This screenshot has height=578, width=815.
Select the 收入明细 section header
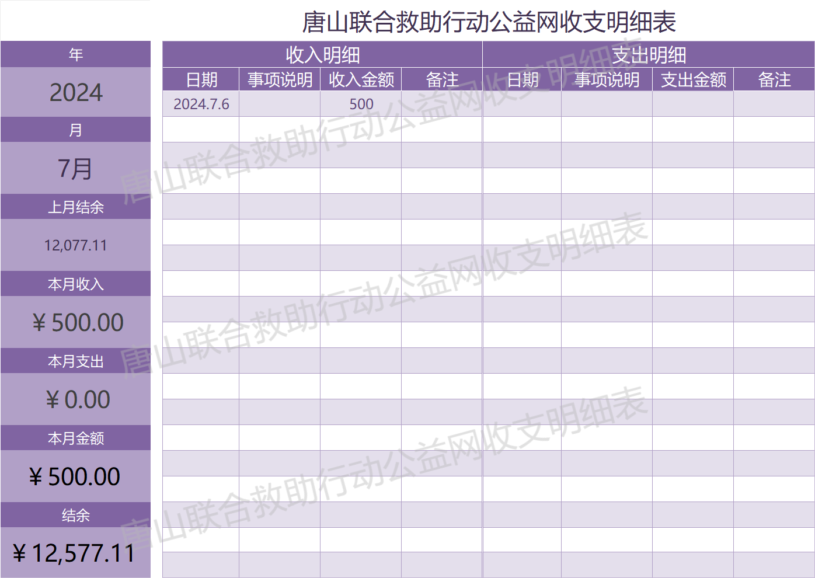(322, 55)
